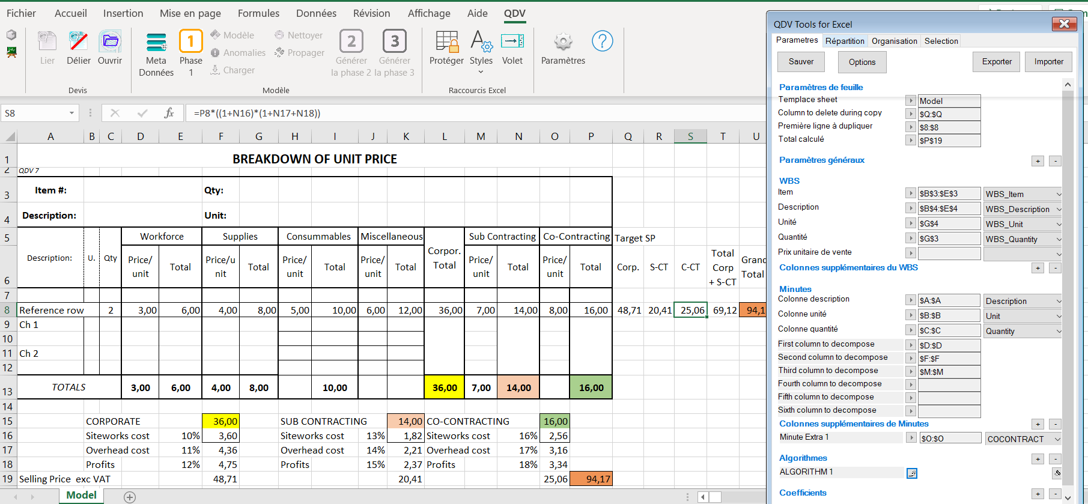Click the ALGORITHM 1 edit icon
The image size is (1088, 504).
pyautogui.click(x=912, y=473)
